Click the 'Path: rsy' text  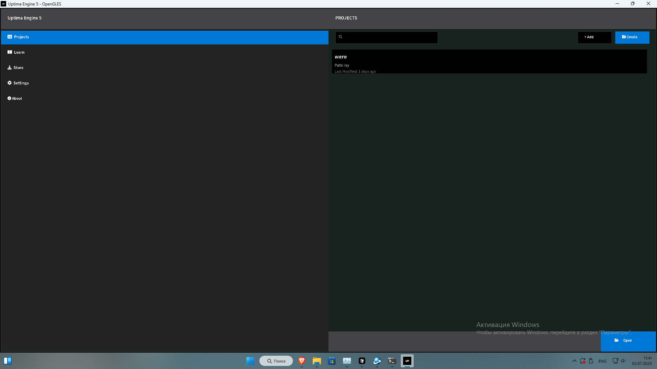click(x=342, y=65)
